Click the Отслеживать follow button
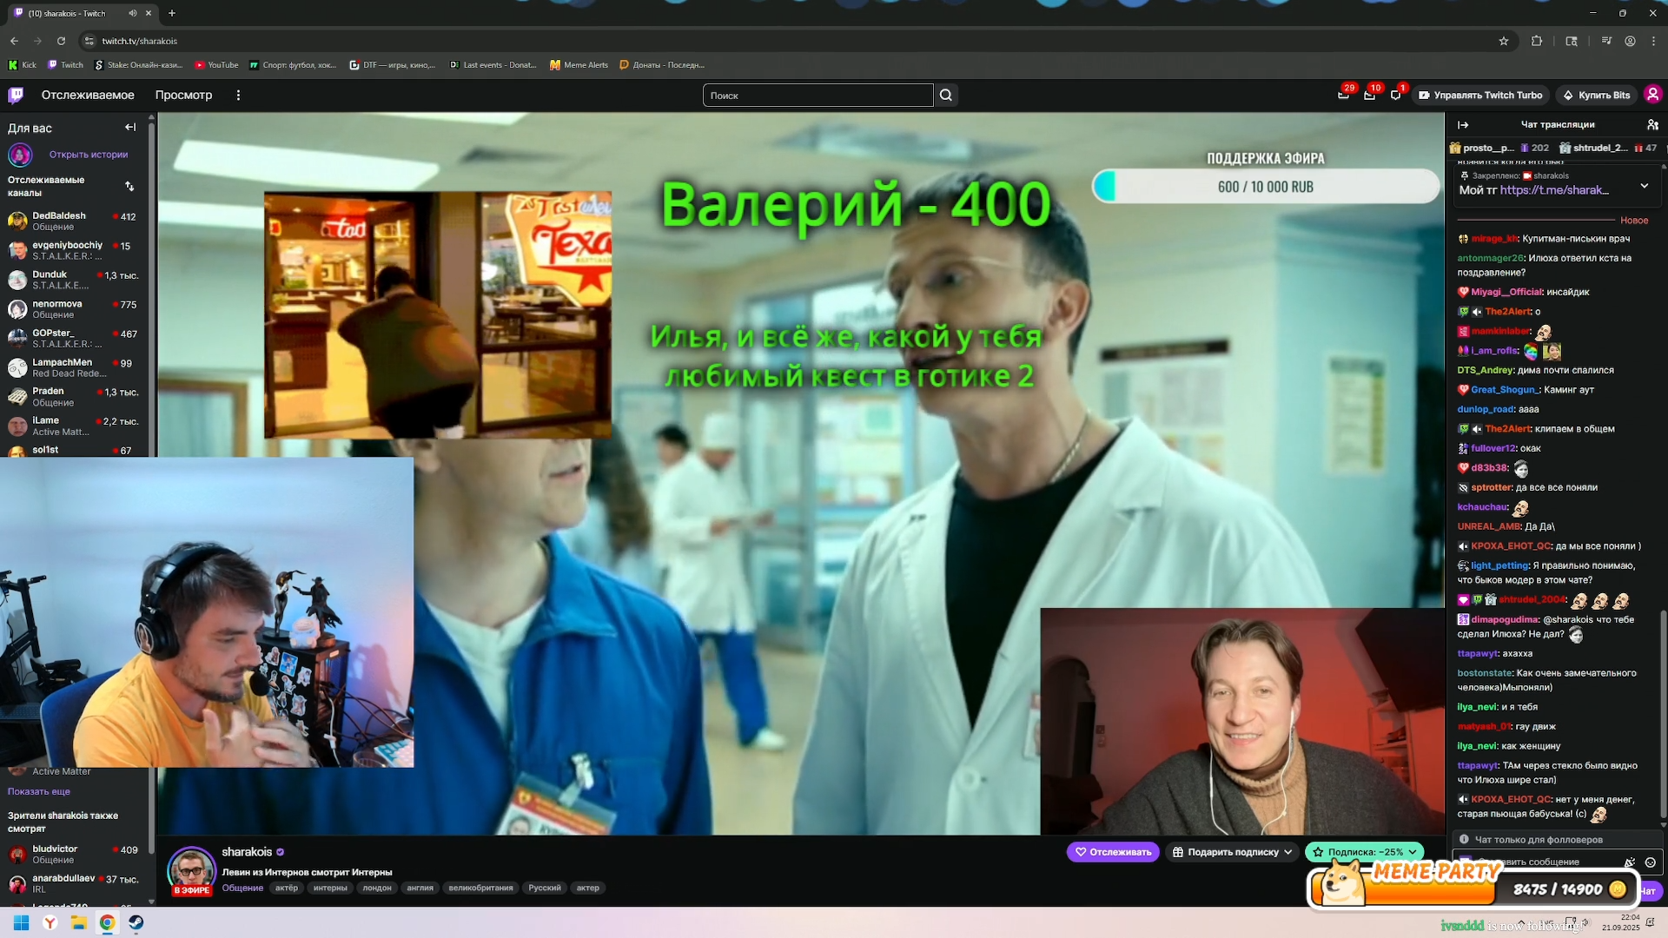The height and width of the screenshot is (938, 1668). tap(1112, 852)
